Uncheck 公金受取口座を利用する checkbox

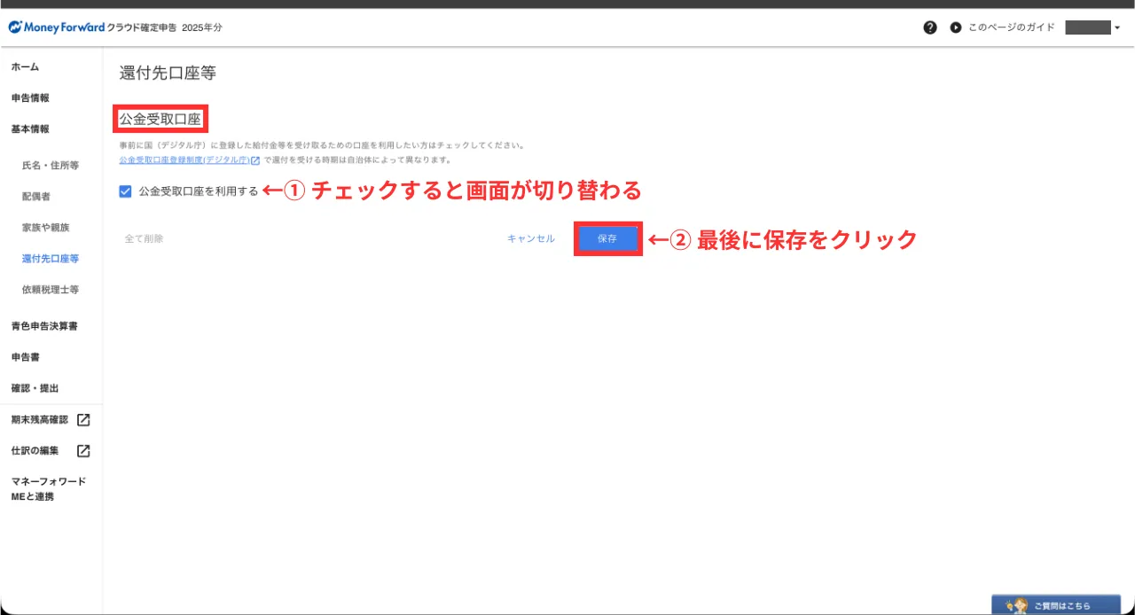(x=125, y=191)
